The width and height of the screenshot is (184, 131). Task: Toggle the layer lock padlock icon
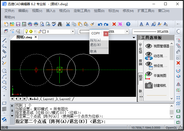[x=40, y=32]
